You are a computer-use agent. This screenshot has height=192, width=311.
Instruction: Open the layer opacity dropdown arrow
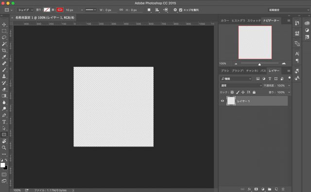click(x=289, y=85)
